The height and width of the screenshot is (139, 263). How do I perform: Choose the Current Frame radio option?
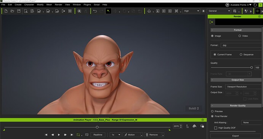click(215, 54)
